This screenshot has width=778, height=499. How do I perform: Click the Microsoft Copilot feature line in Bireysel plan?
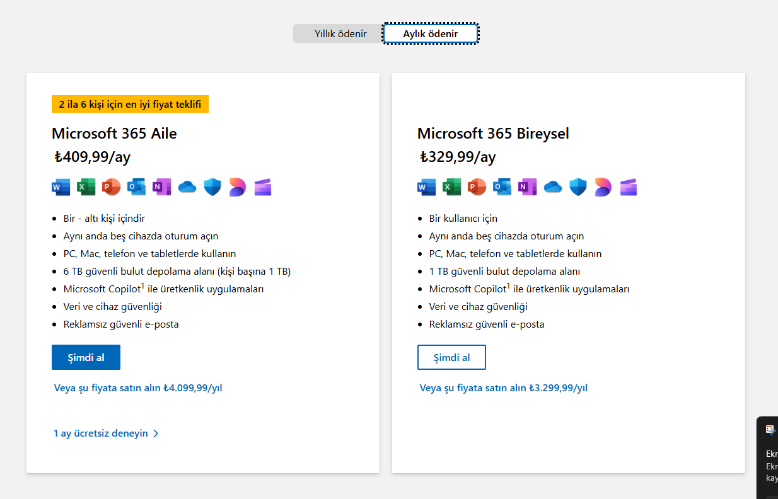(x=530, y=289)
